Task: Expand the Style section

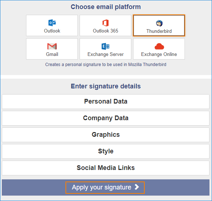Action: [106, 151]
